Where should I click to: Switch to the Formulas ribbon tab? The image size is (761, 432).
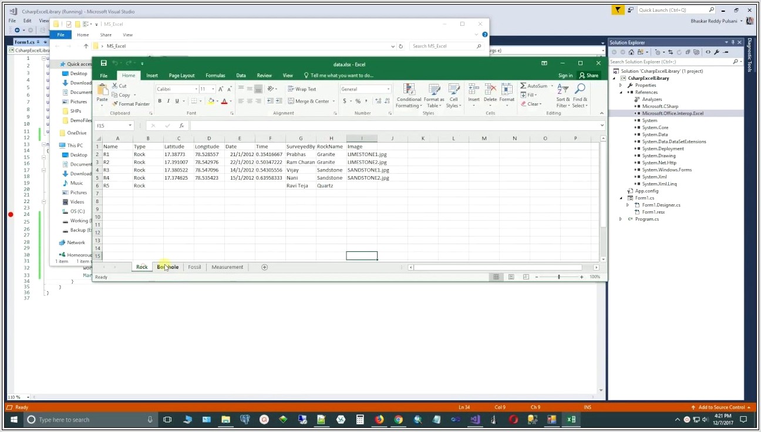coord(215,76)
